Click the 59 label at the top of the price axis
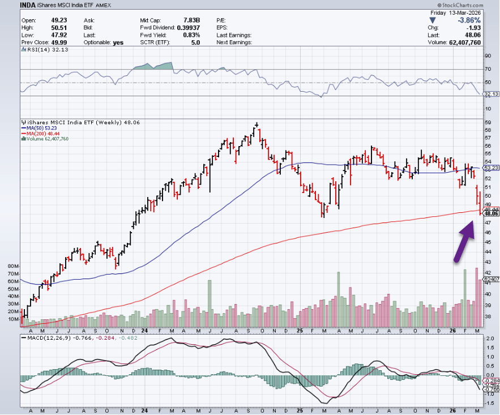 click(x=488, y=122)
